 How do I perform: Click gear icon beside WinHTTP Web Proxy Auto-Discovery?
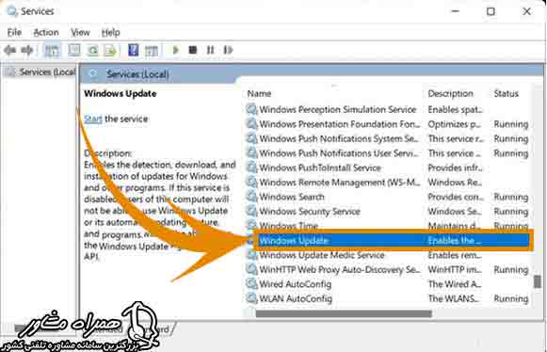(252, 269)
